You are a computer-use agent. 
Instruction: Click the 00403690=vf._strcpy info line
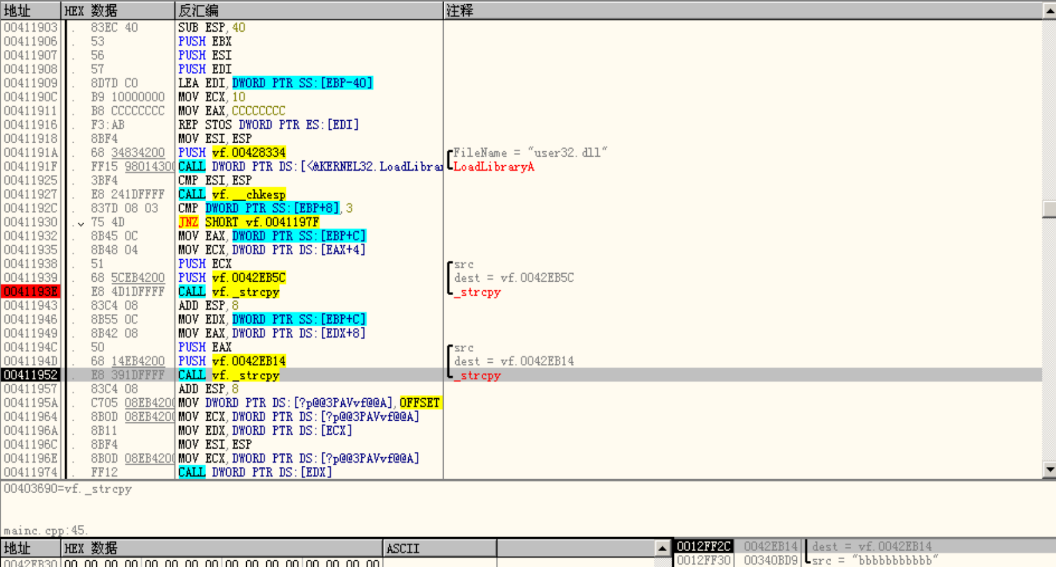pyautogui.click(x=68, y=489)
